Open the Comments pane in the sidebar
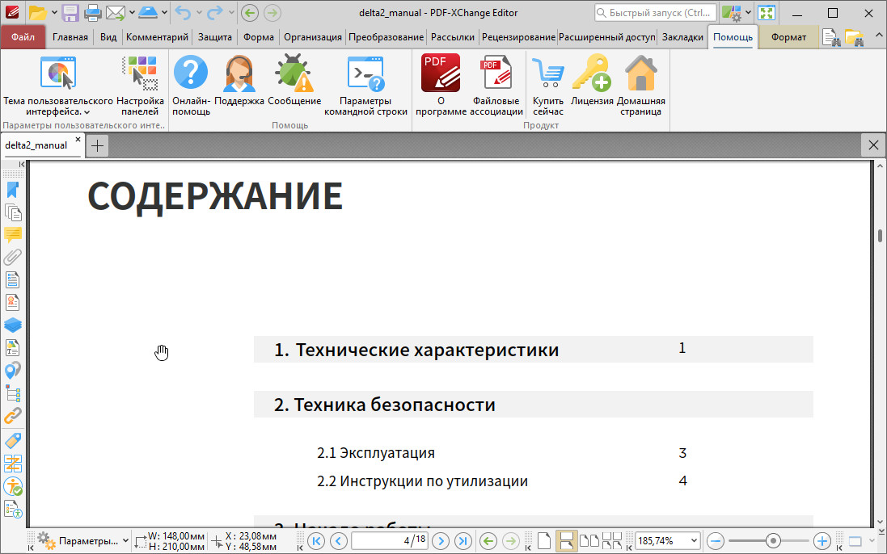 (13, 235)
